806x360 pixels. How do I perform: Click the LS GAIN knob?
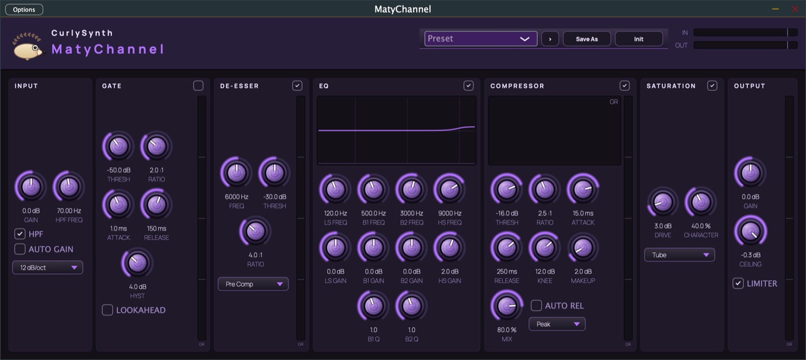tap(335, 247)
